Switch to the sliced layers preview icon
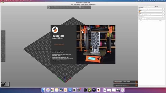Screen dimensions: 166x93 click(x=7, y=84)
